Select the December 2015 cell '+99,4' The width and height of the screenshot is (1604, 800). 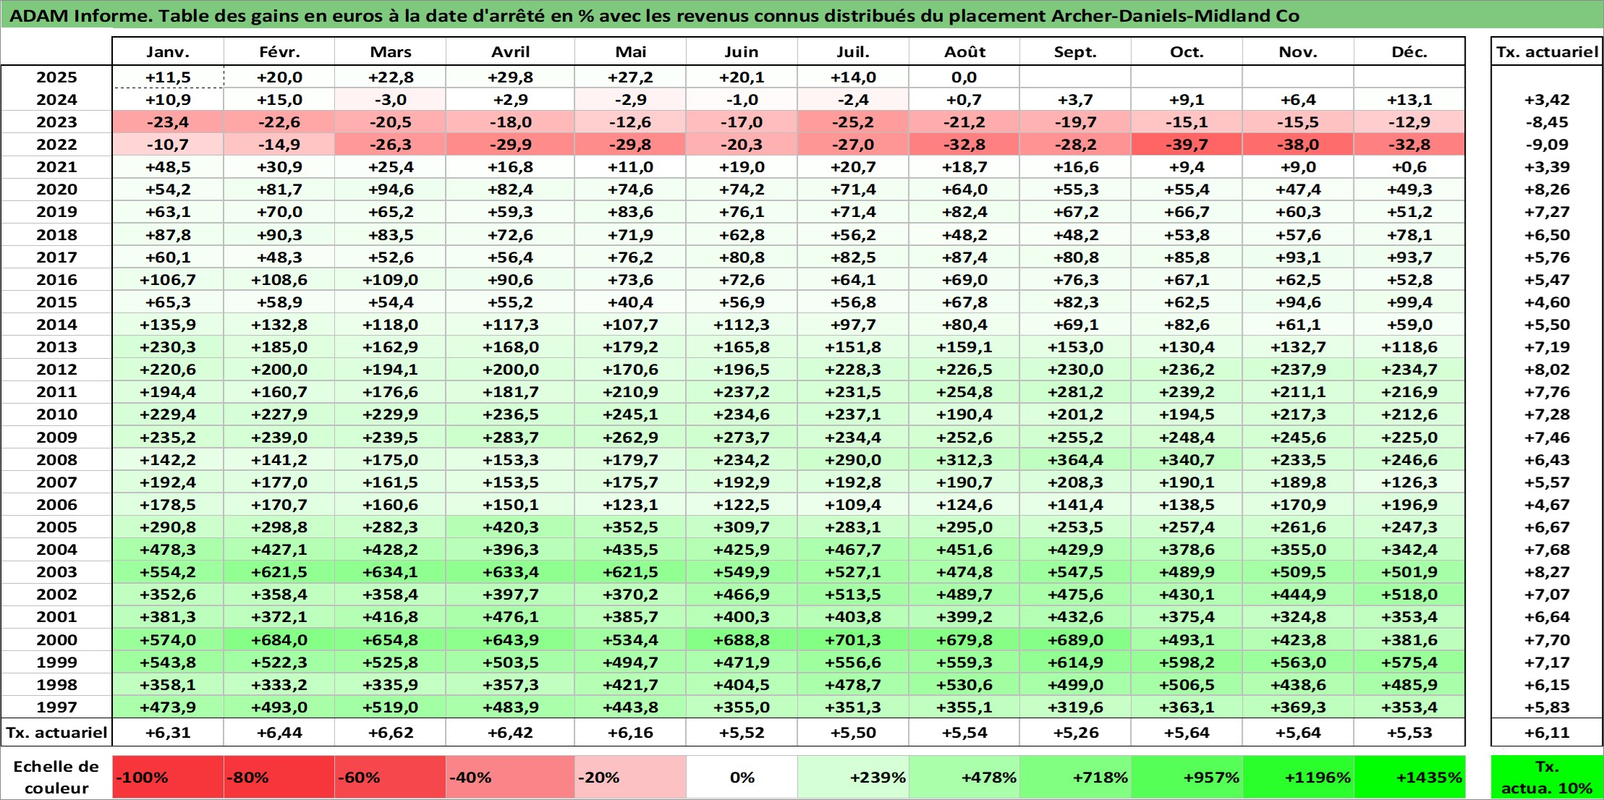(1409, 302)
